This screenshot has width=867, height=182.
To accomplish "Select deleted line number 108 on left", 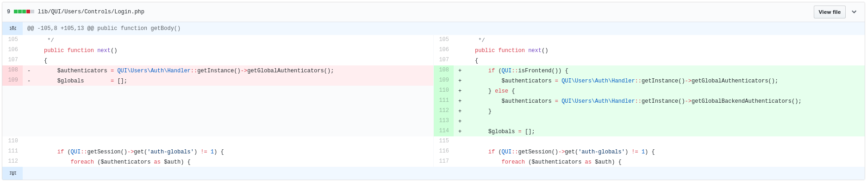I will (x=12, y=70).
